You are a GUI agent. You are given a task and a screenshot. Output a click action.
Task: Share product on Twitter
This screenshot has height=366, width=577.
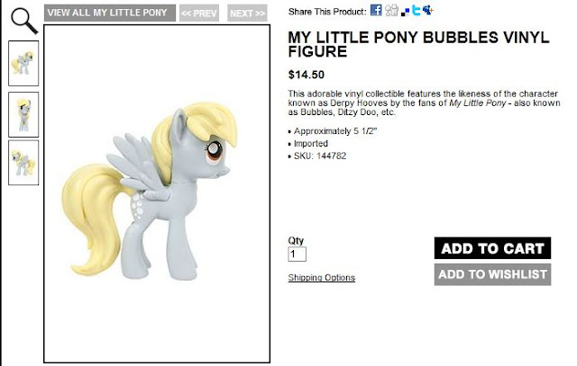(416, 10)
